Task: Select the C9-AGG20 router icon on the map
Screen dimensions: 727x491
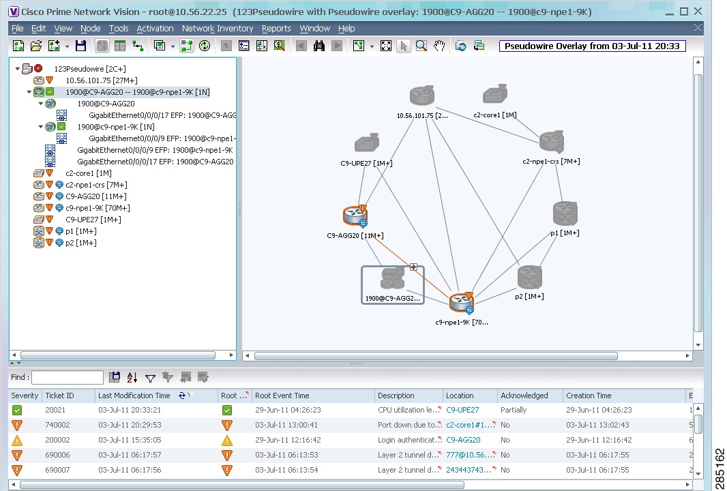Action: coord(355,216)
